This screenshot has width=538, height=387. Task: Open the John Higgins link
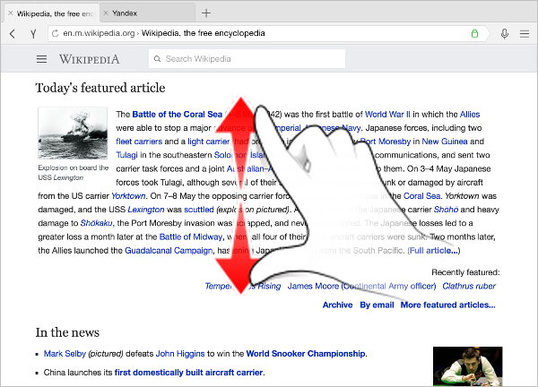[x=180, y=354]
